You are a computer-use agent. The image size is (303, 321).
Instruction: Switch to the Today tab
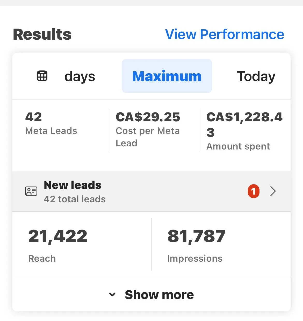tap(256, 76)
